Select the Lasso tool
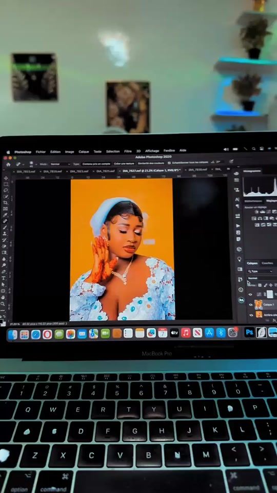This screenshot has width=277, height=493. 6,190
